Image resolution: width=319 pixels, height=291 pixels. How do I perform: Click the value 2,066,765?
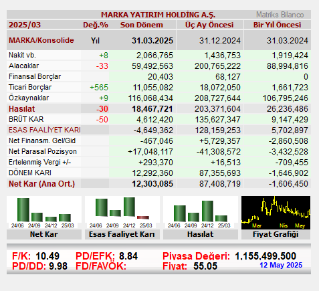pyautogui.click(x=154, y=56)
